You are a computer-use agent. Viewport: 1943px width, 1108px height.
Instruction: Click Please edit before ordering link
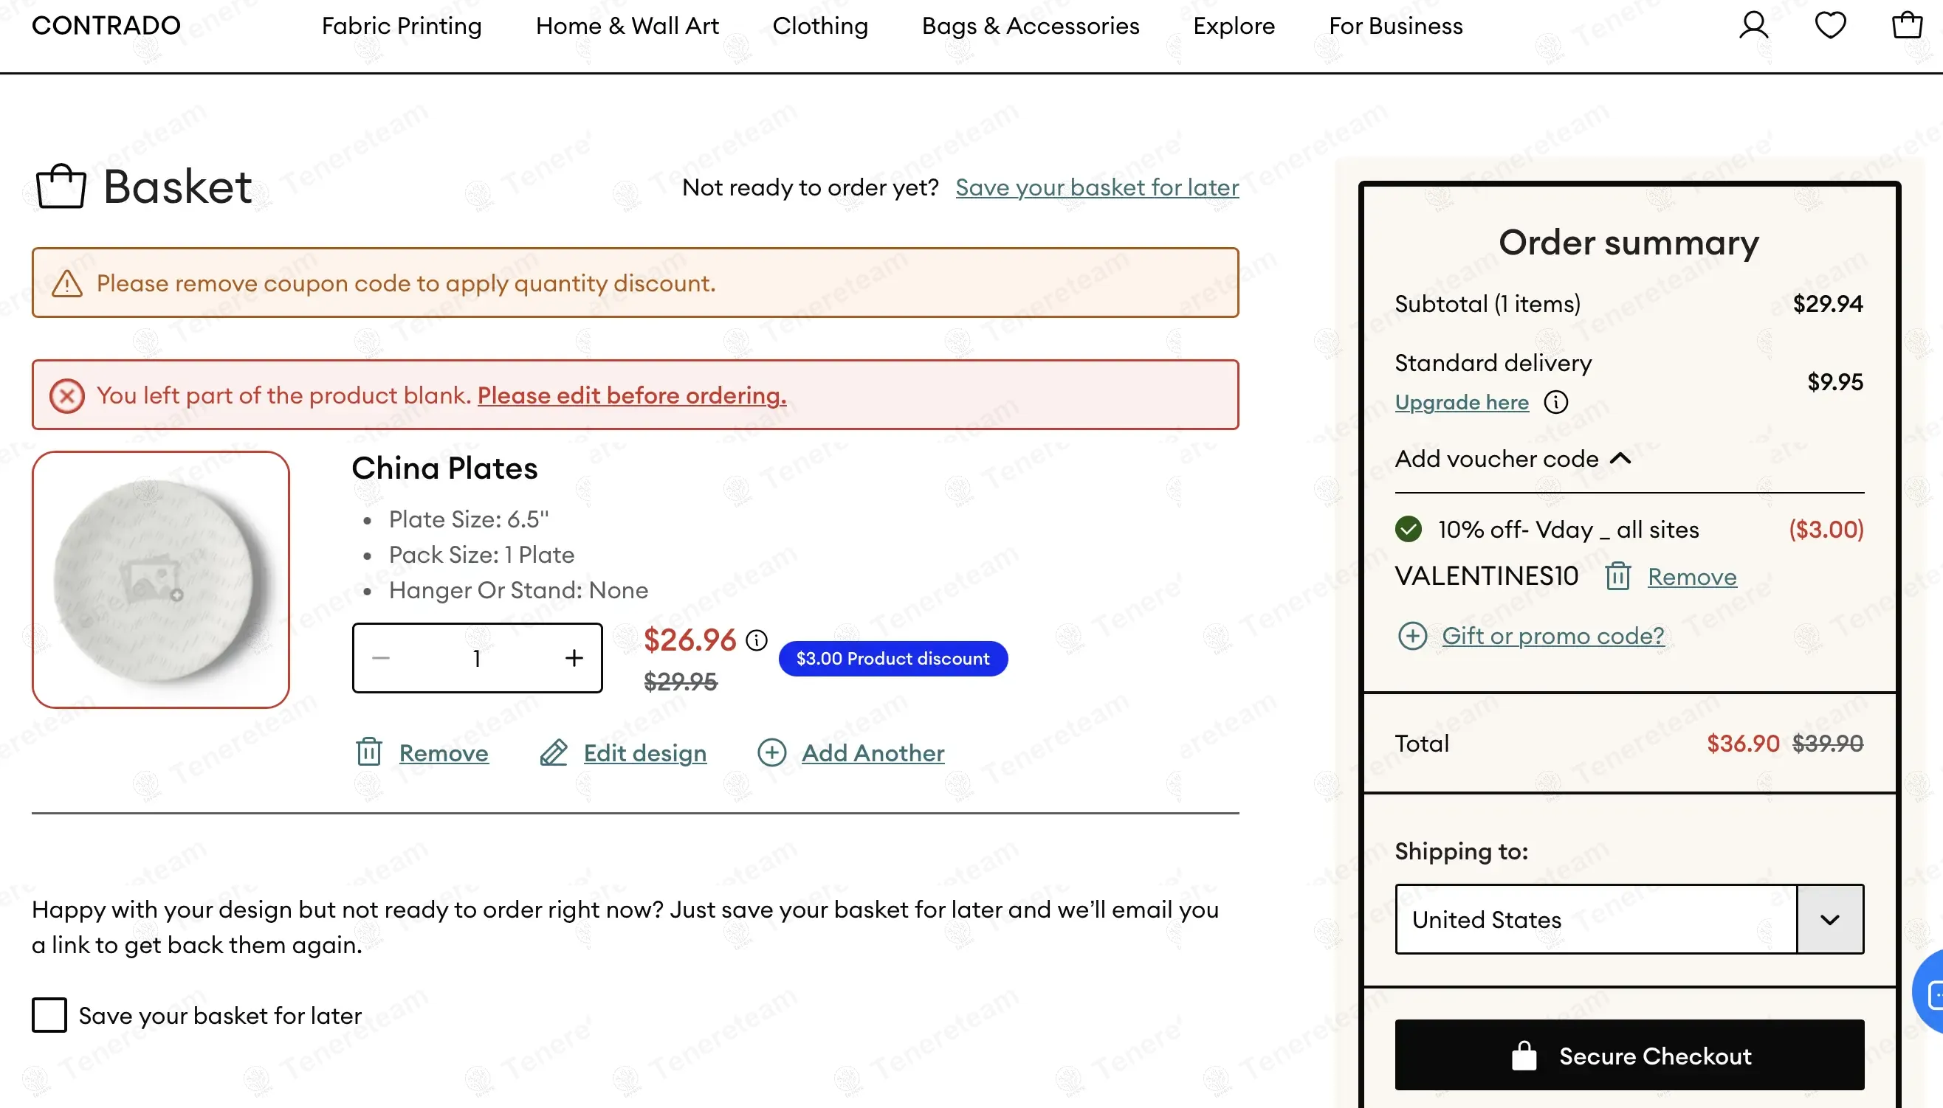click(x=632, y=395)
